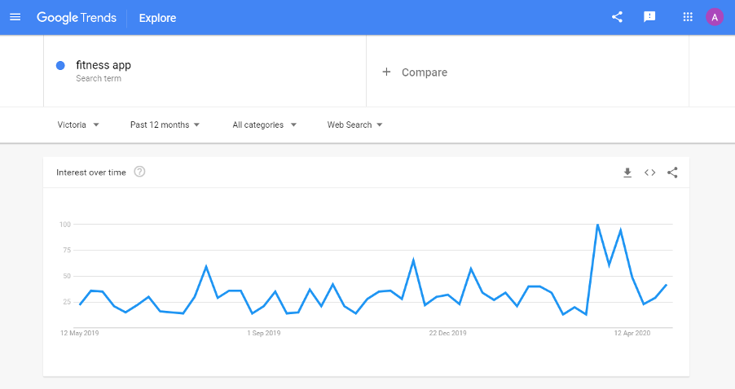The height and width of the screenshot is (389, 735).
Task: Open embed code for chart
Action: [x=649, y=173]
